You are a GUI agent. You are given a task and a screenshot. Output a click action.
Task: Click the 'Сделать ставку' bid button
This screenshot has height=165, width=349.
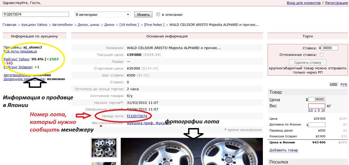click(x=308, y=63)
